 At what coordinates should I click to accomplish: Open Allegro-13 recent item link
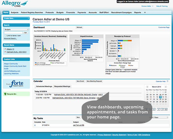10,49
